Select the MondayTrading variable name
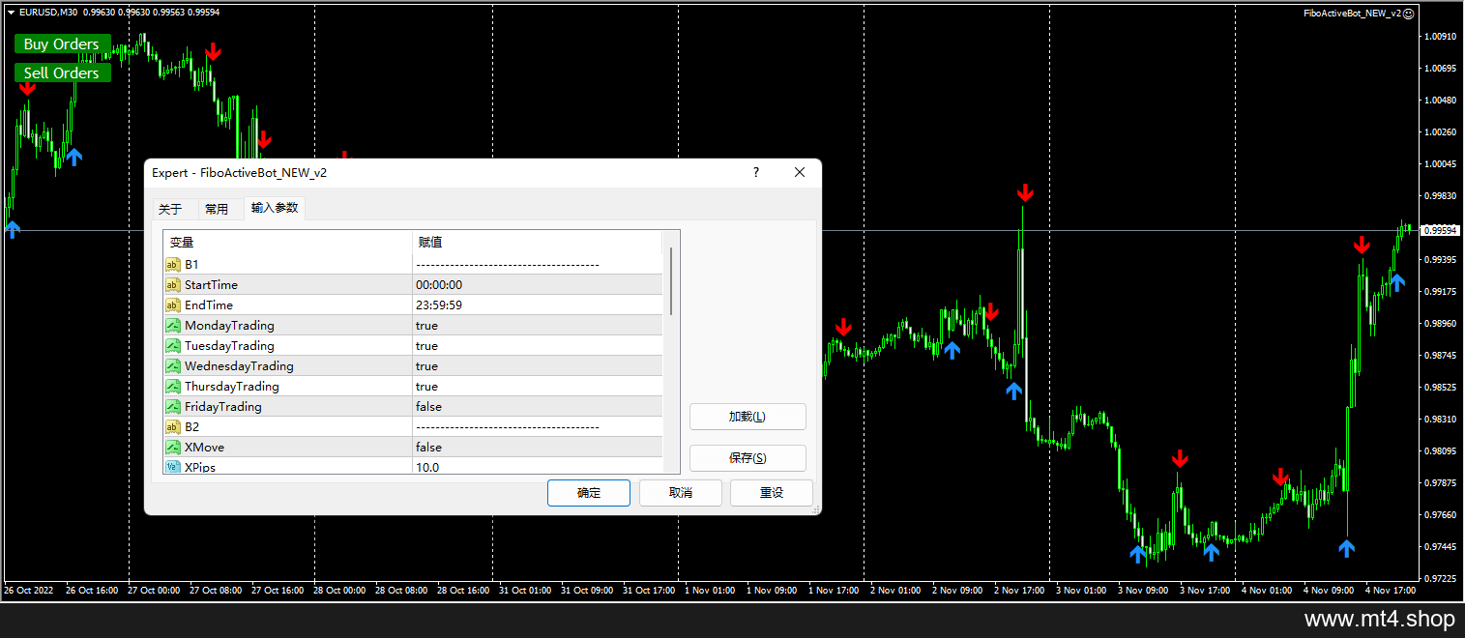The image size is (1465, 638). pyautogui.click(x=229, y=326)
